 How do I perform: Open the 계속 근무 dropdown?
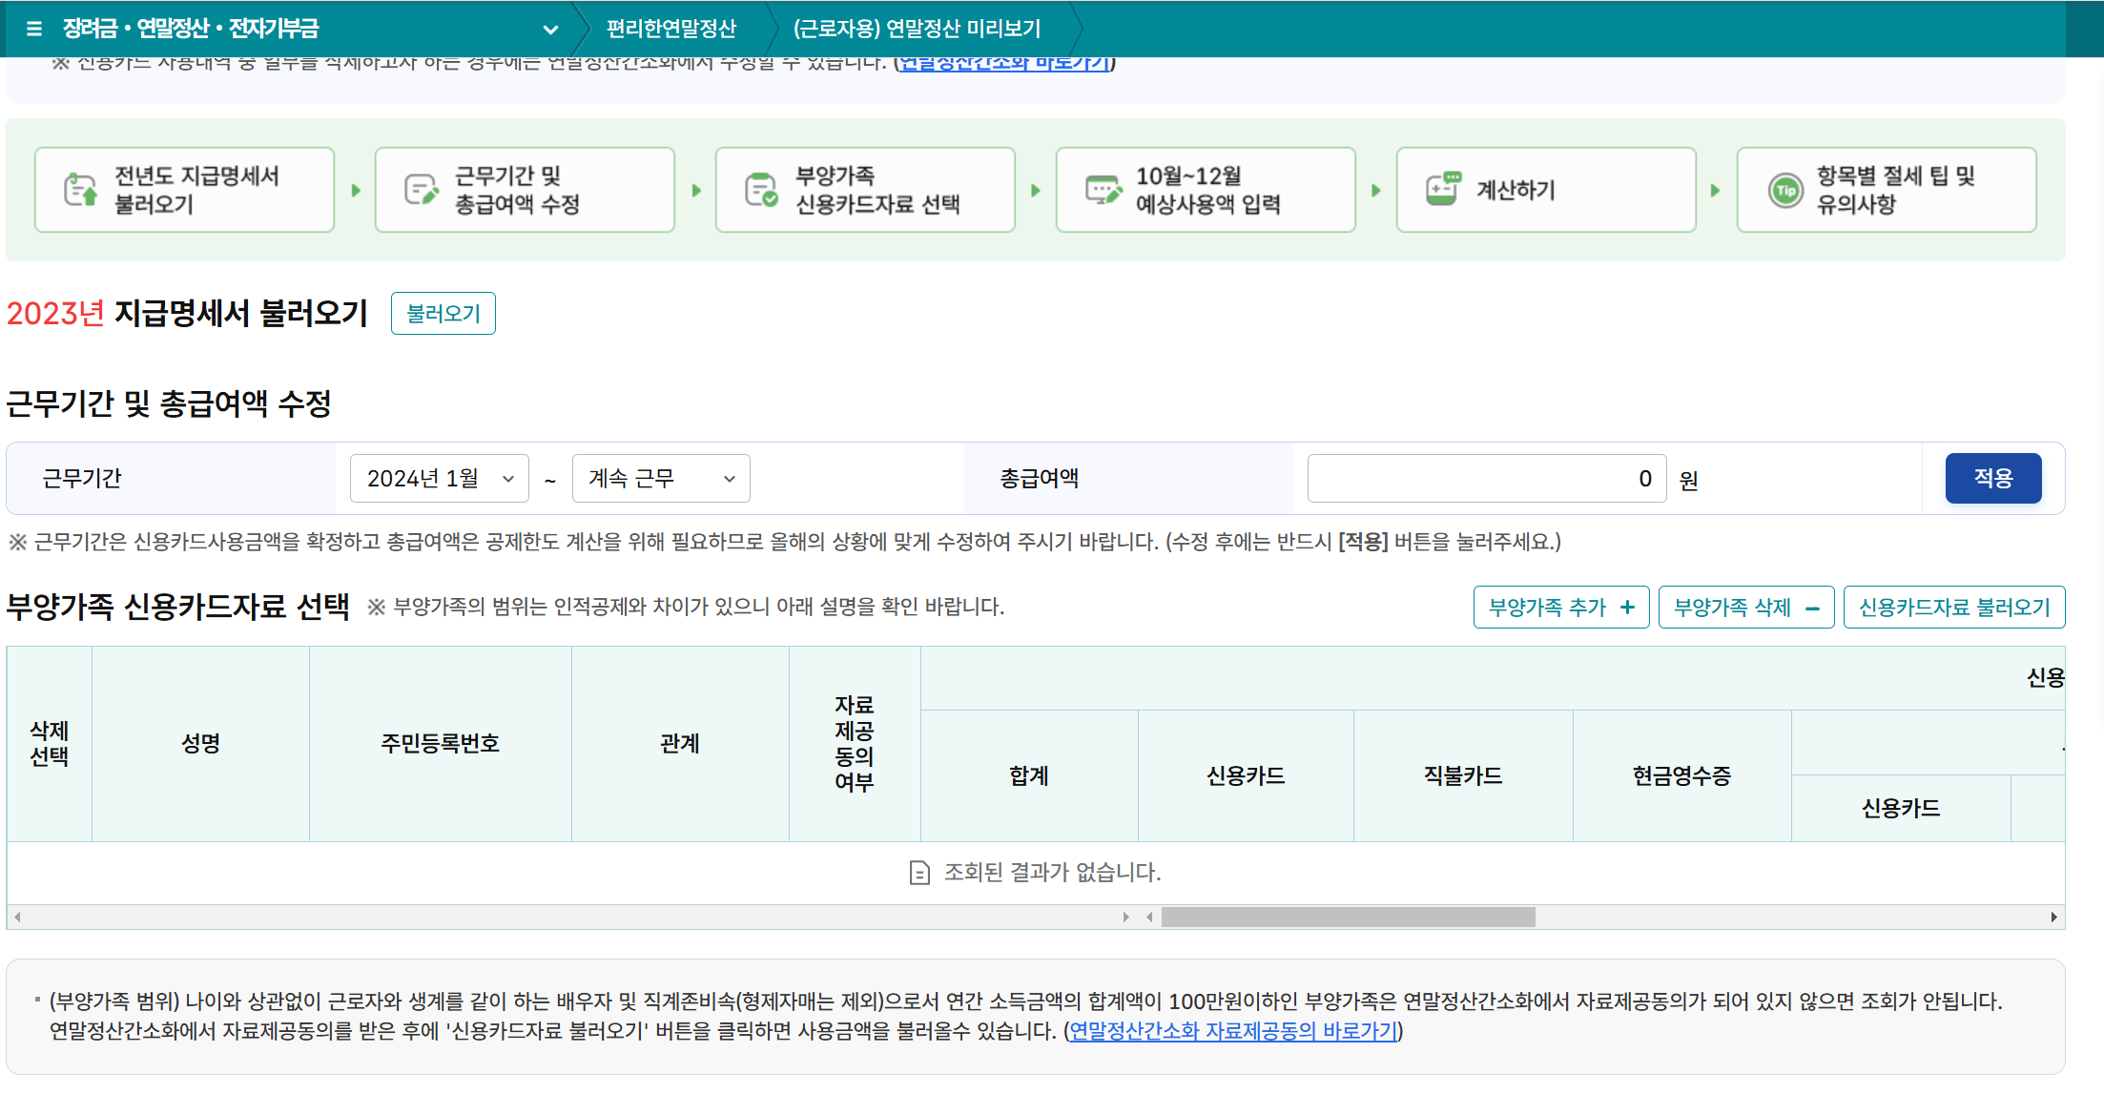tap(660, 478)
